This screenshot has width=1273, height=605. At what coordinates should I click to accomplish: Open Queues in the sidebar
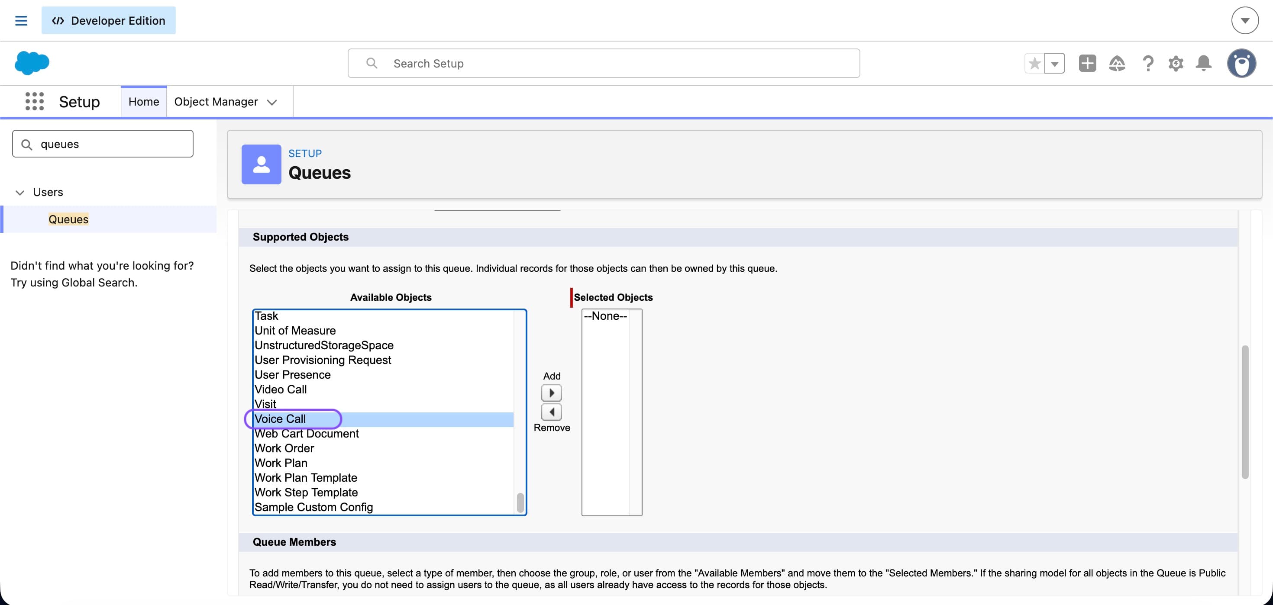[x=68, y=219]
